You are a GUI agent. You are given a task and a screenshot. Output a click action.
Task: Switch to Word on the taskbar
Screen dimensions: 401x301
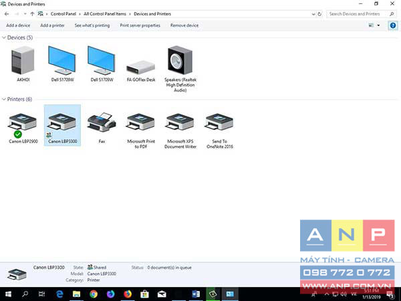pos(196,294)
